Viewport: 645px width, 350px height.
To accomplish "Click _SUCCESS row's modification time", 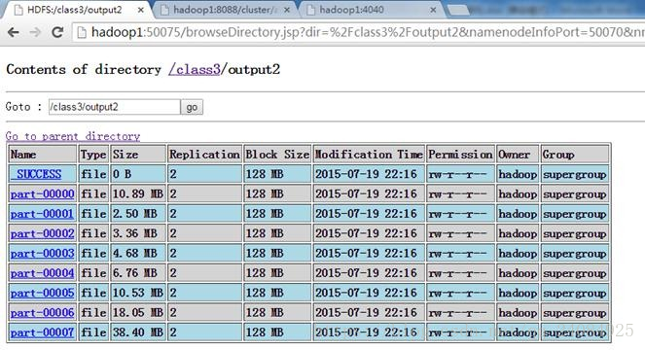I will 369,174.
